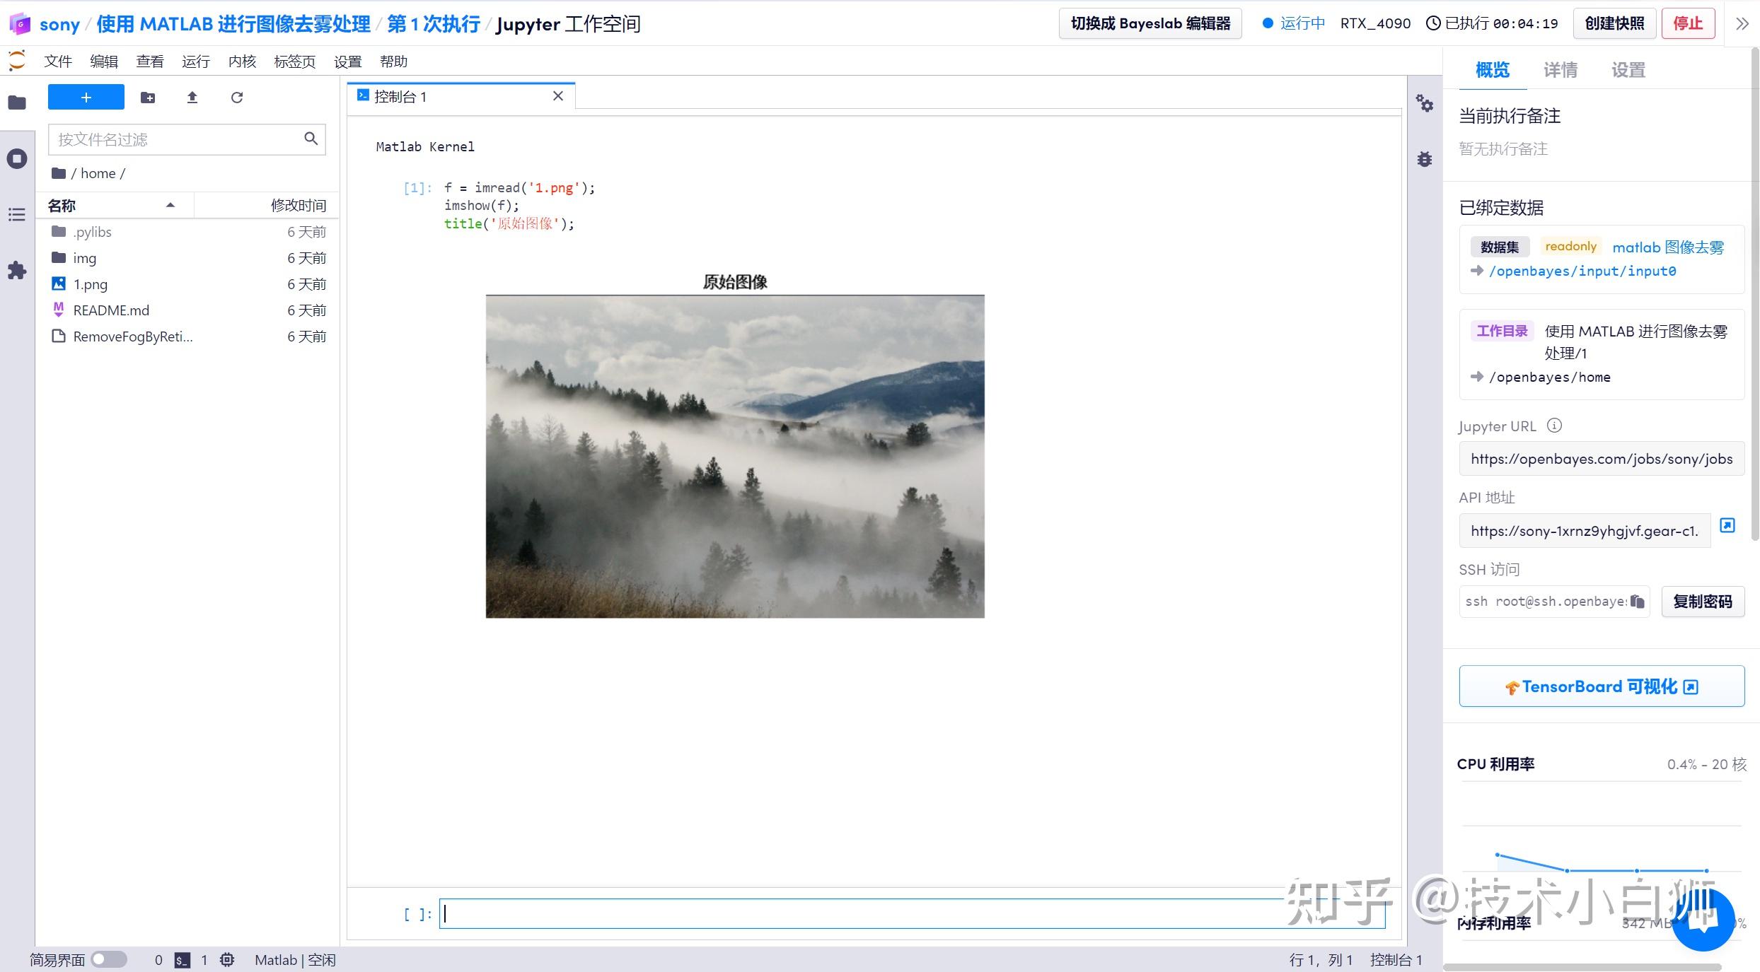The width and height of the screenshot is (1760, 972).
Task: Click the right panel vertical scrollbar
Action: pyautogui.click(x=1755, y=293)
